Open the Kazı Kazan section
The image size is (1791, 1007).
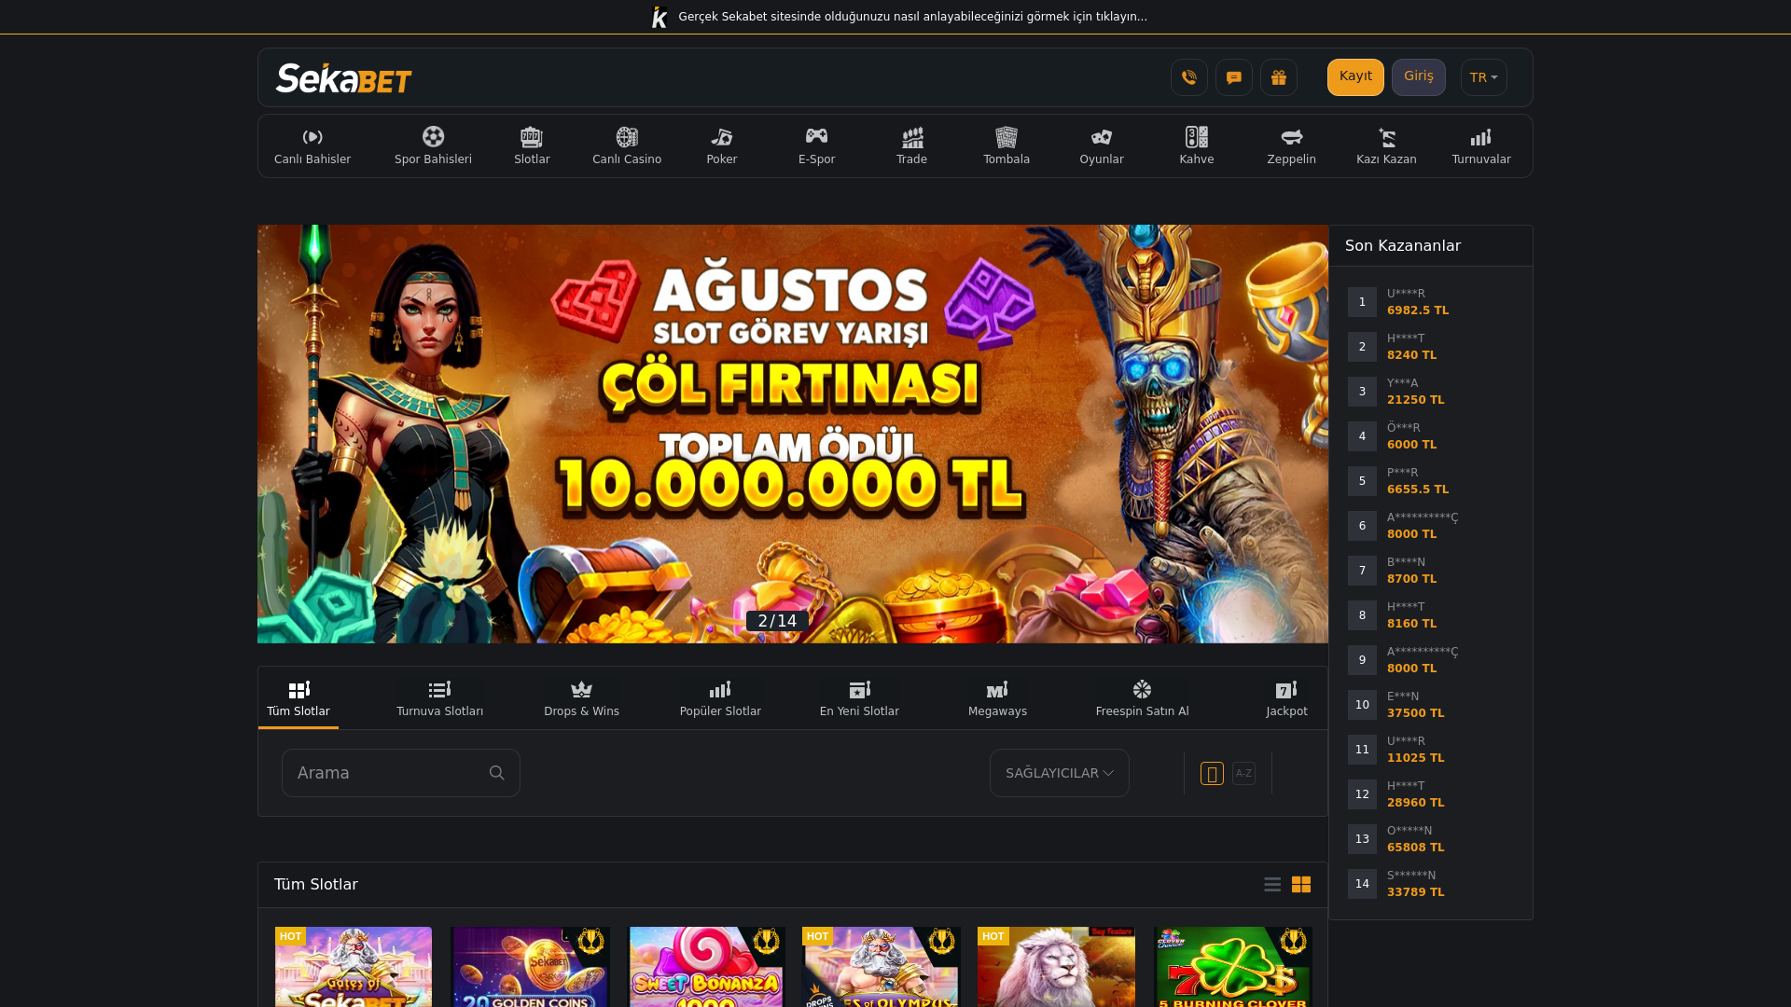1386,146
